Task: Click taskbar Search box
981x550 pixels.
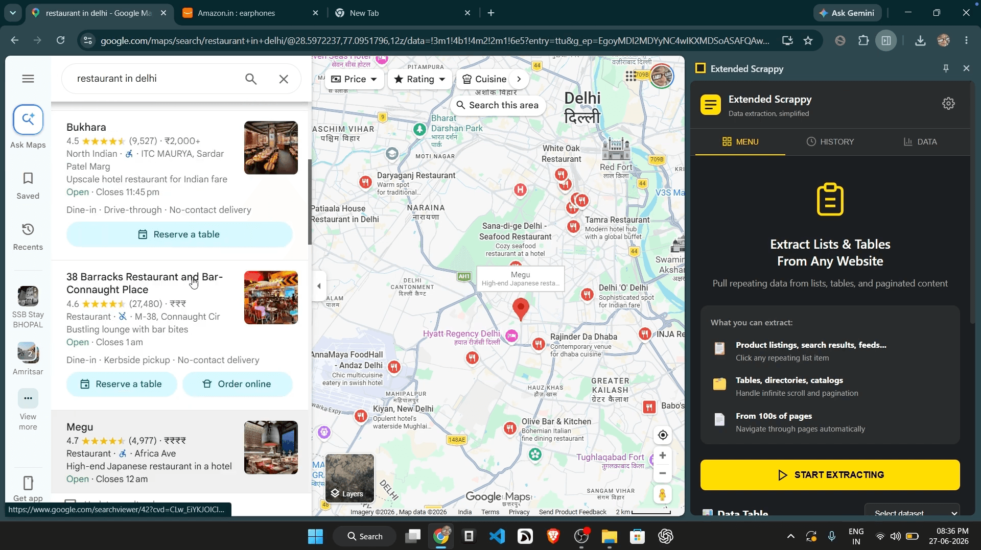Action: pos(365,536)
